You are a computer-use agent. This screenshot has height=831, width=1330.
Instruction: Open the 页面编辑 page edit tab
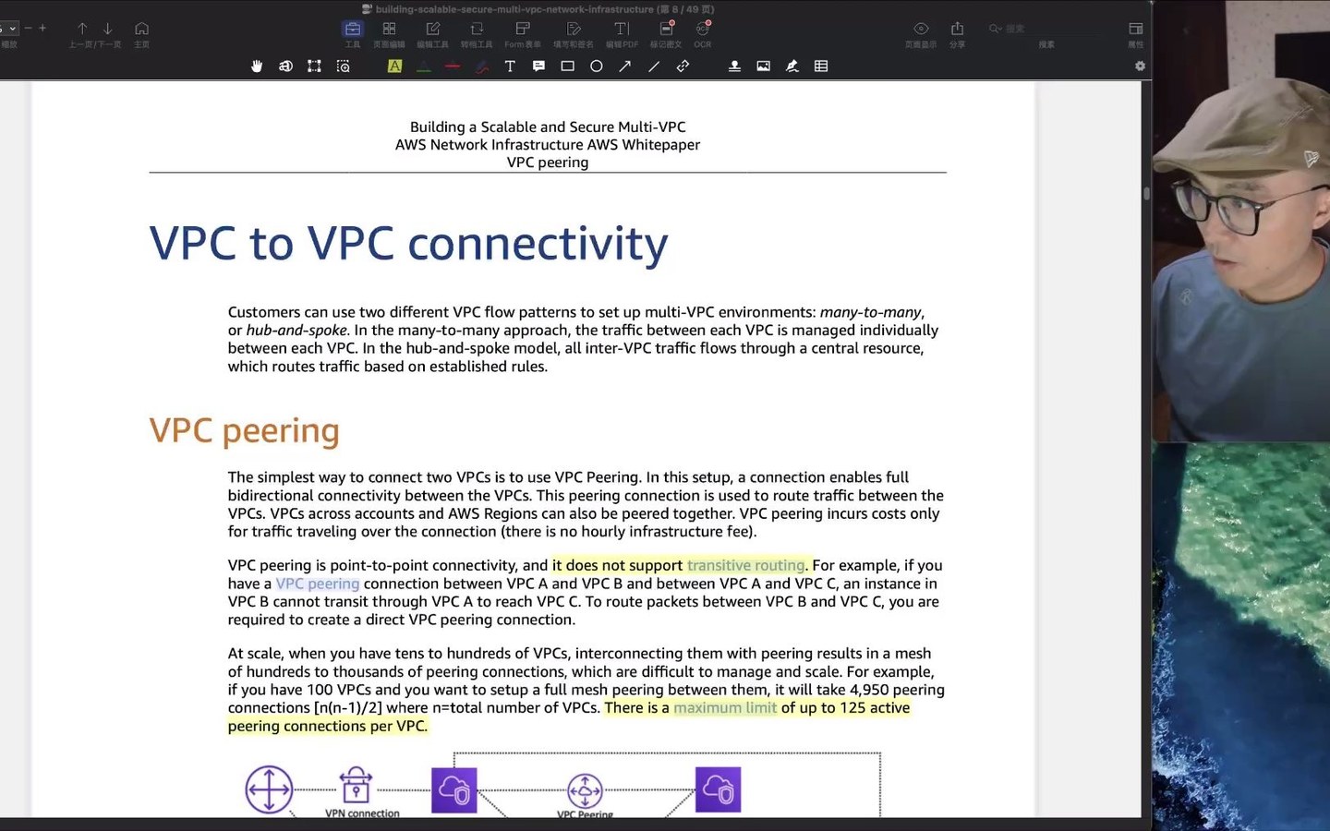[x=389, y=34]
